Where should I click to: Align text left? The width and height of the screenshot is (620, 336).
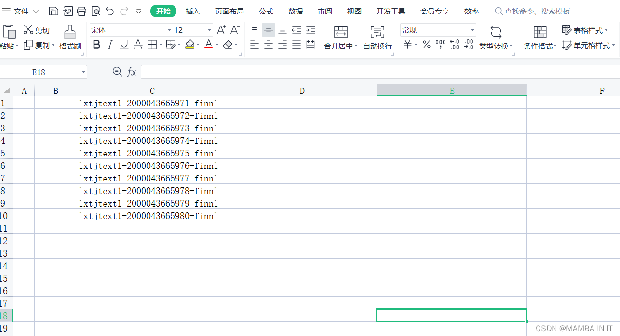[255, 45]
